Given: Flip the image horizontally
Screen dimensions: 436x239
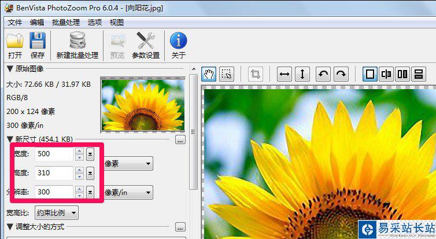Looking at the screenshot, I should pos(284,74).
